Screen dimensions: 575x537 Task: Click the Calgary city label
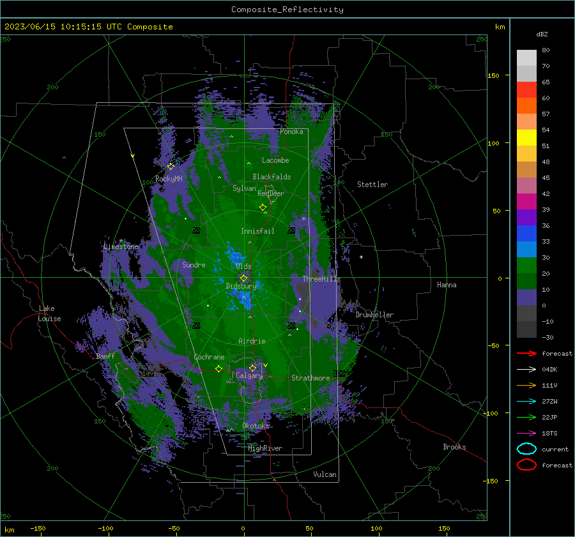(249, 375)
